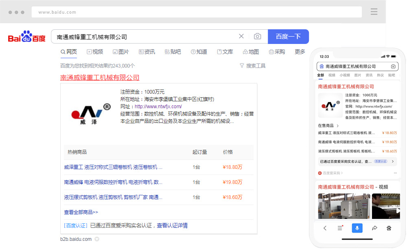Tap phone product 威泽重工 液压对称式三辊卷板机
The image size is (407, 249).
click(x=346, y=133)
